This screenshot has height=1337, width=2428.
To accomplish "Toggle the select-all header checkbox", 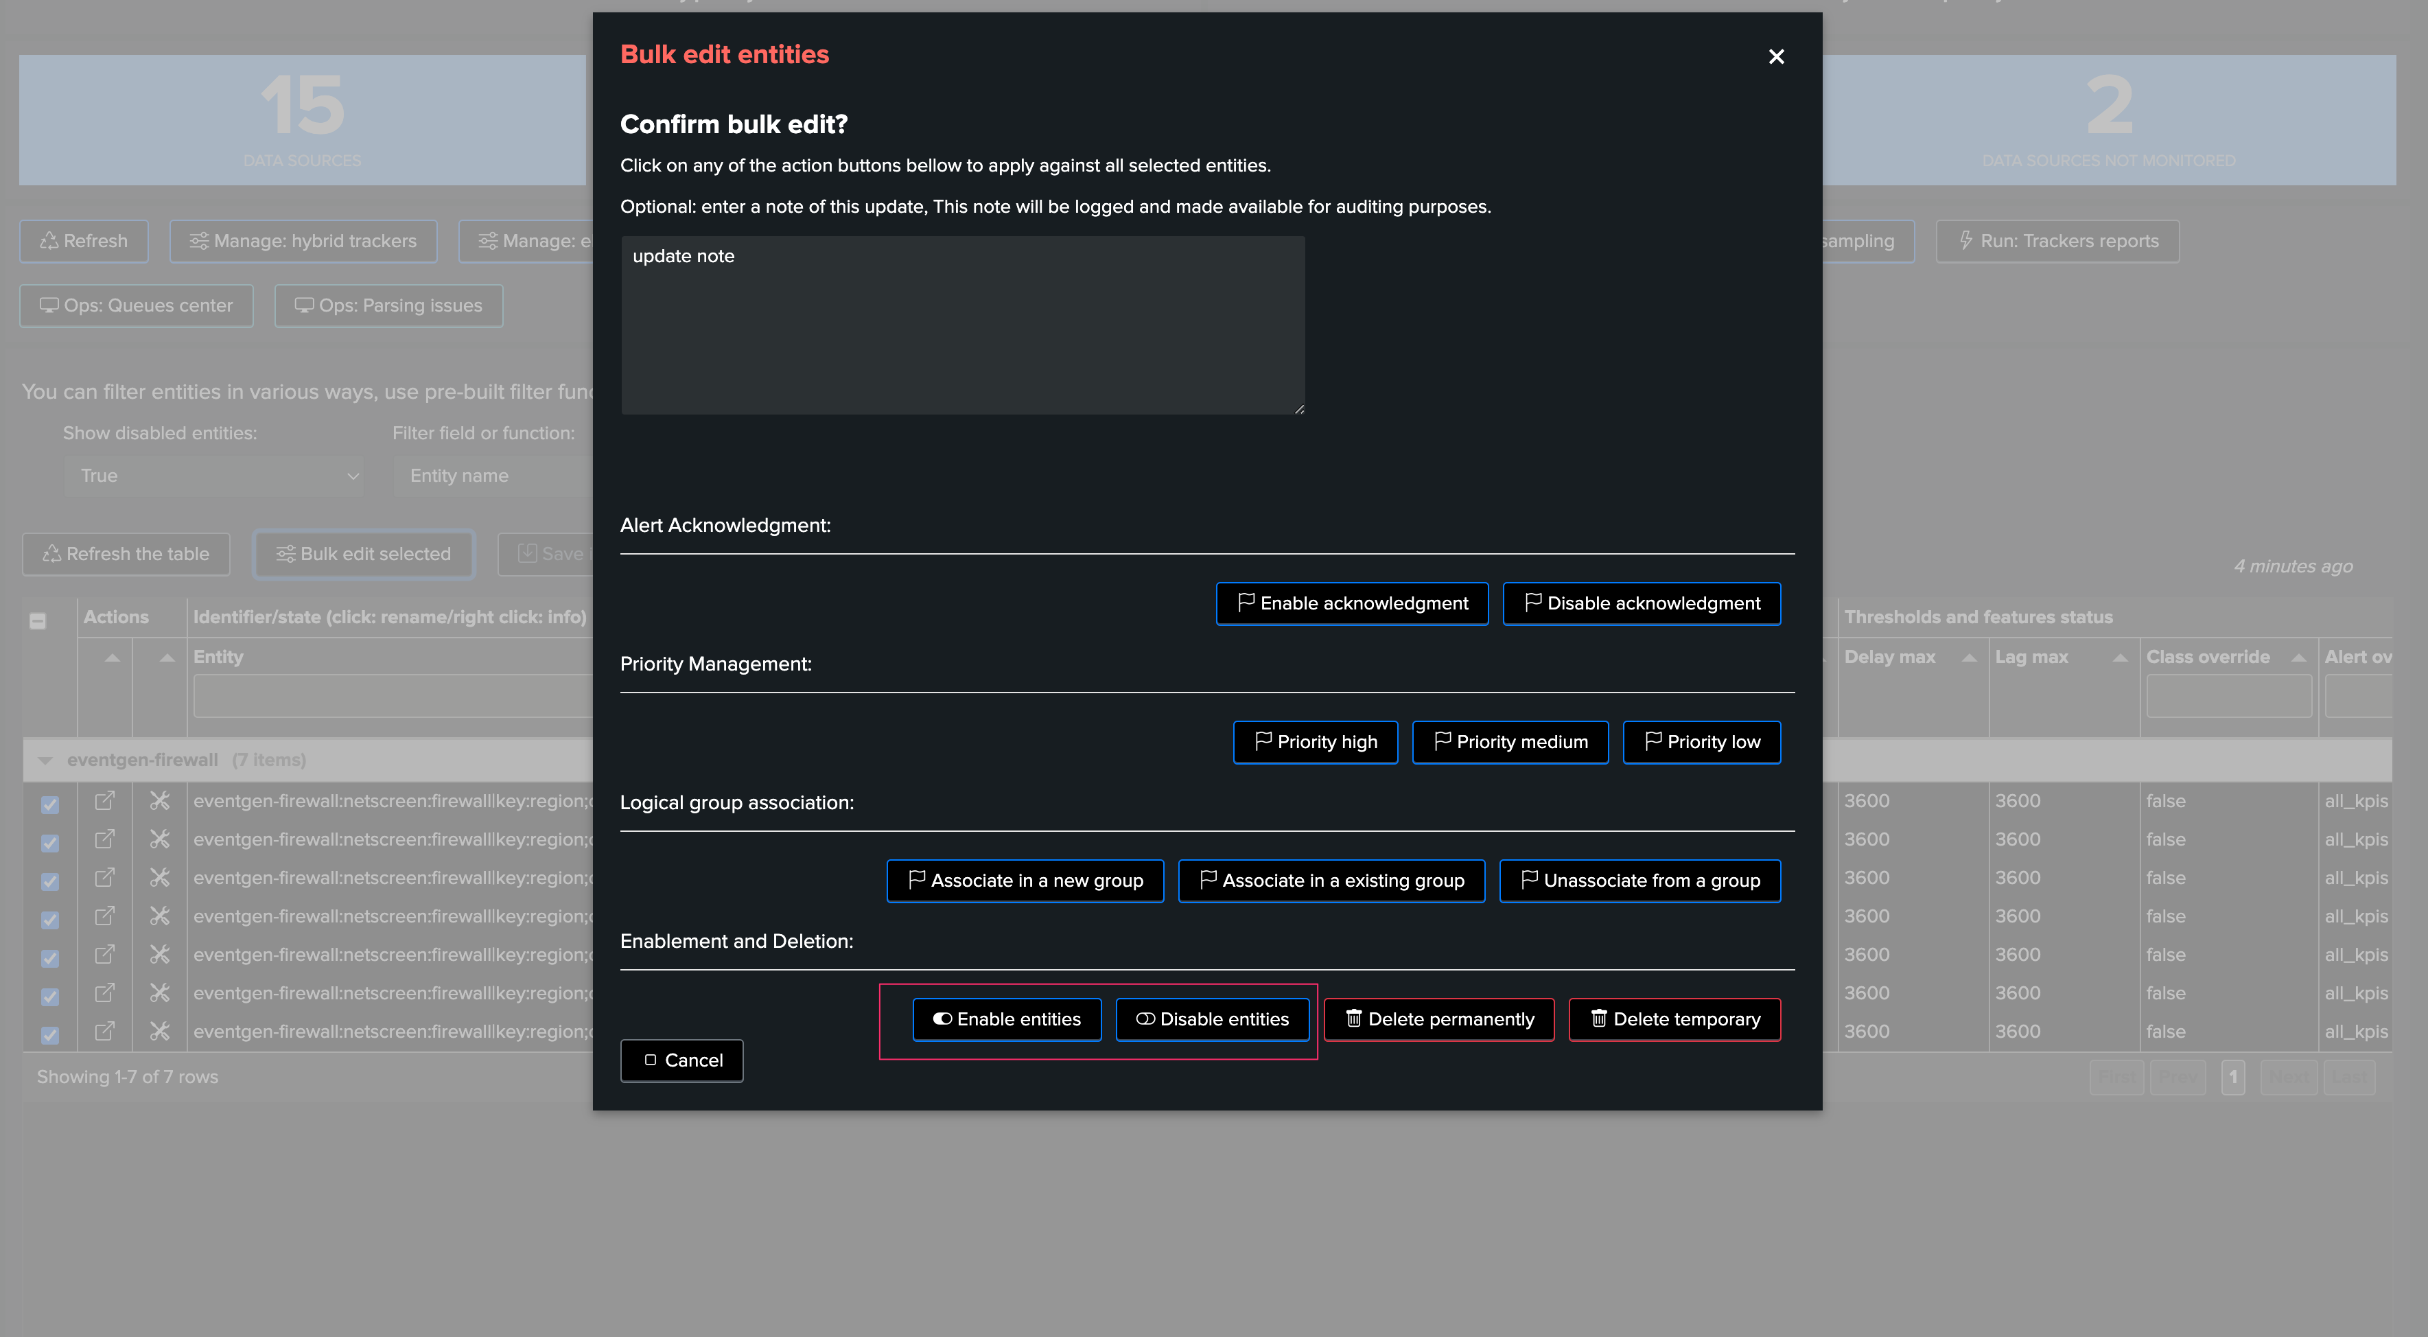I will coord(38,620).
